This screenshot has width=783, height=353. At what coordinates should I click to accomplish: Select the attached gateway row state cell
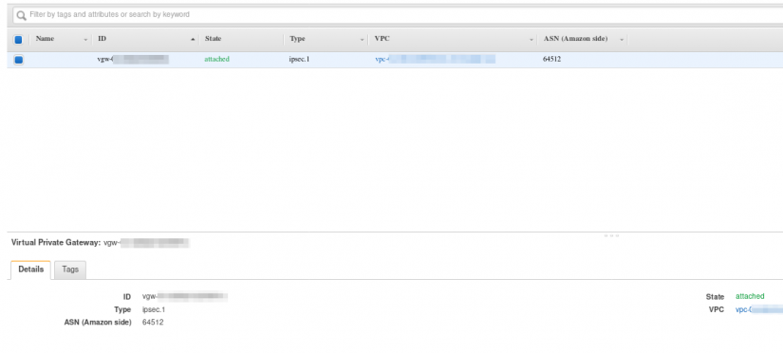pyautogui.click(x=216, y=59)
